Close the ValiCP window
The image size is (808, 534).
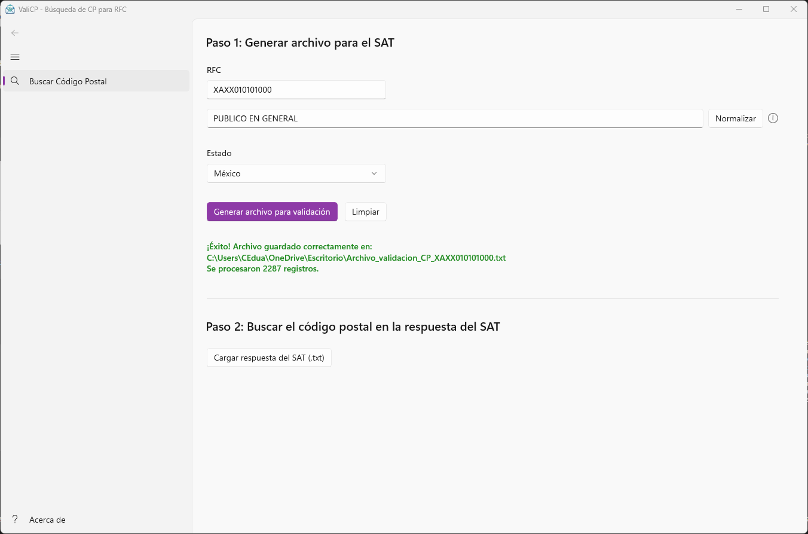[794, 10]
